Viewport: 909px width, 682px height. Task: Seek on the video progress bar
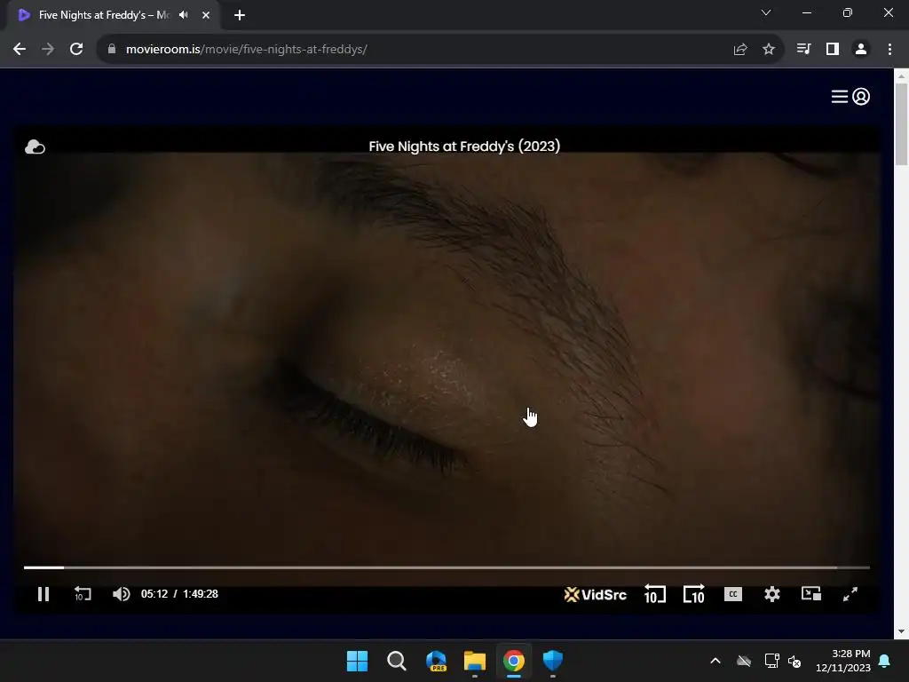(x=447, y=567)
